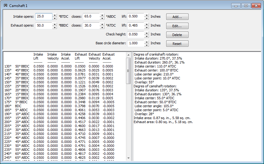
Task: Click the Add... button
Action: (177, 17)
